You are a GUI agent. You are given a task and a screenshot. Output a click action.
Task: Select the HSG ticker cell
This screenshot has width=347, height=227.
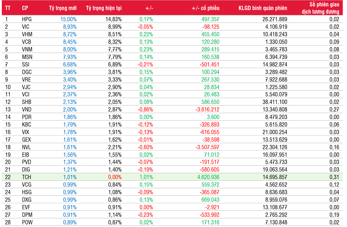click(27, 192)
